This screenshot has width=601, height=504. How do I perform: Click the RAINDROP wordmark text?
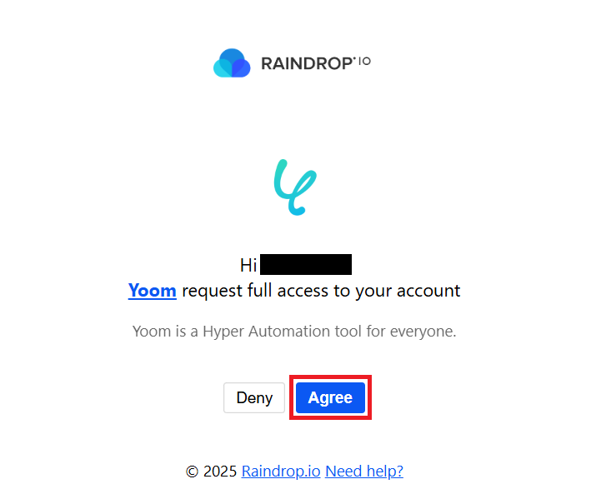(x=306, y=63)
